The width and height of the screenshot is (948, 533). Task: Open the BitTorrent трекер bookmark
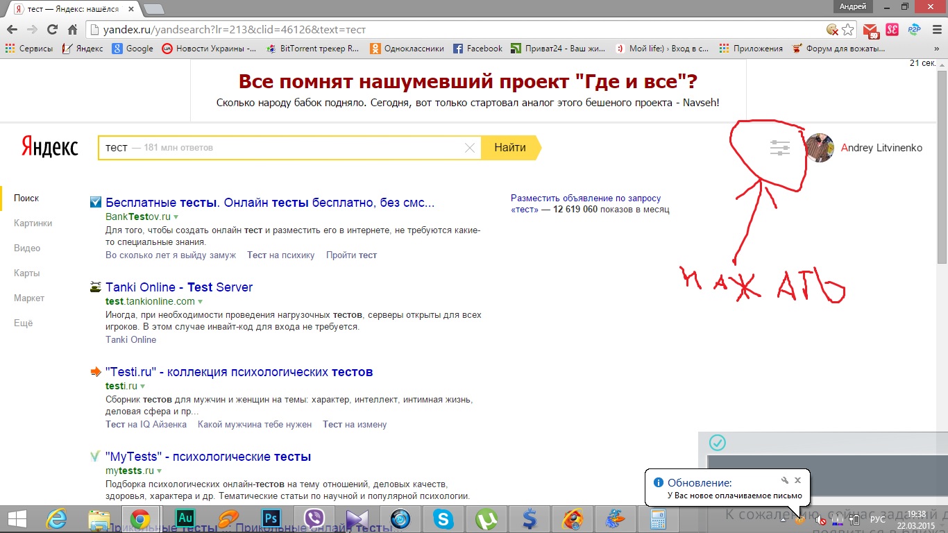[x=312, y=49]
